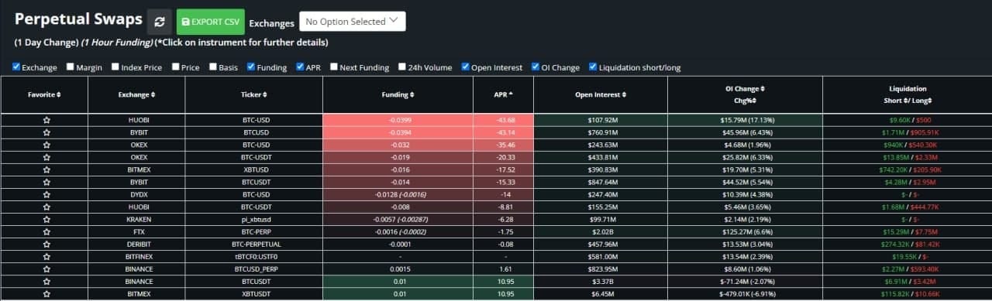
Task: Click the -0.0128 (-0.0016) funding cell
Action: 398,194
